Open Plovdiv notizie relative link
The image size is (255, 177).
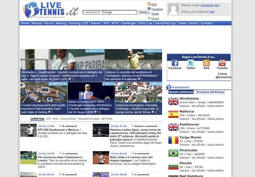tap(215, 170)
